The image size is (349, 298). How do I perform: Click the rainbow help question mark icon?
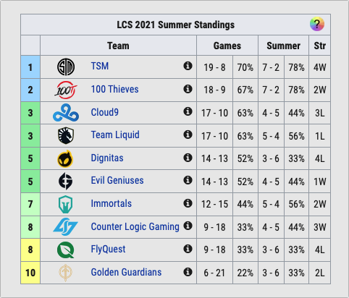click(x=317, y=24)
